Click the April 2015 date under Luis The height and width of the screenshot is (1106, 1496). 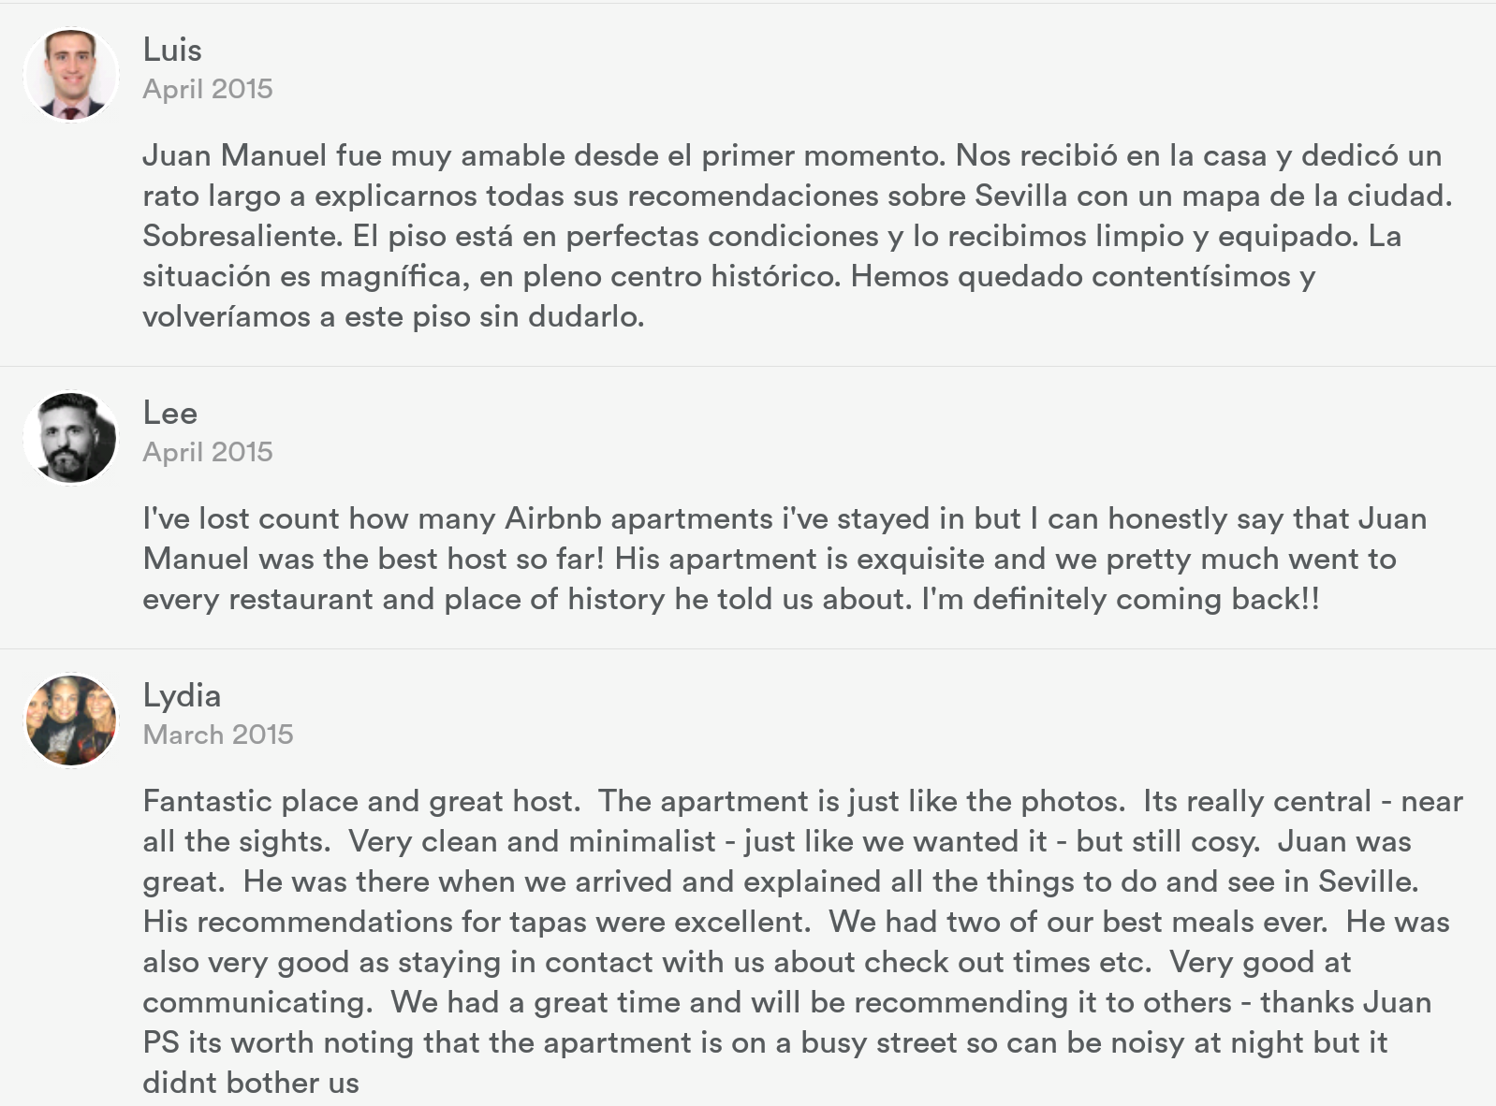coord(207,89)
